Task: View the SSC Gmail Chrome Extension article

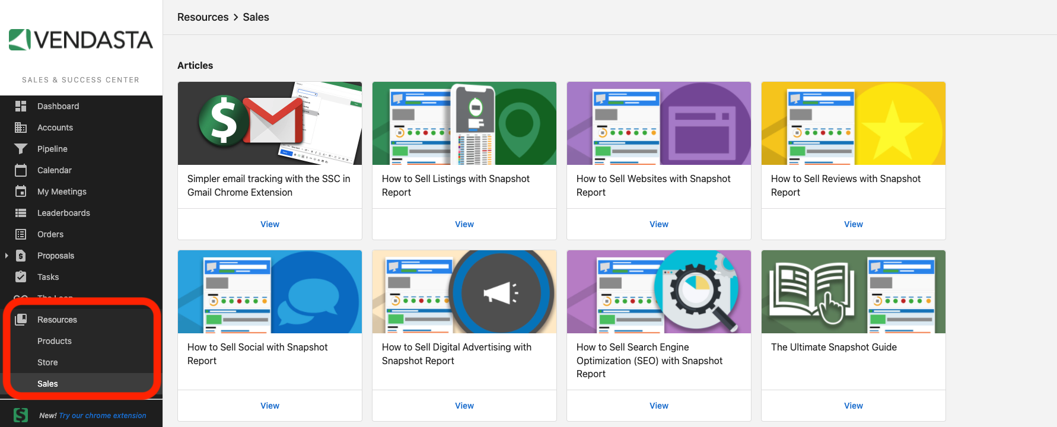Action: [x=270, y=224]
